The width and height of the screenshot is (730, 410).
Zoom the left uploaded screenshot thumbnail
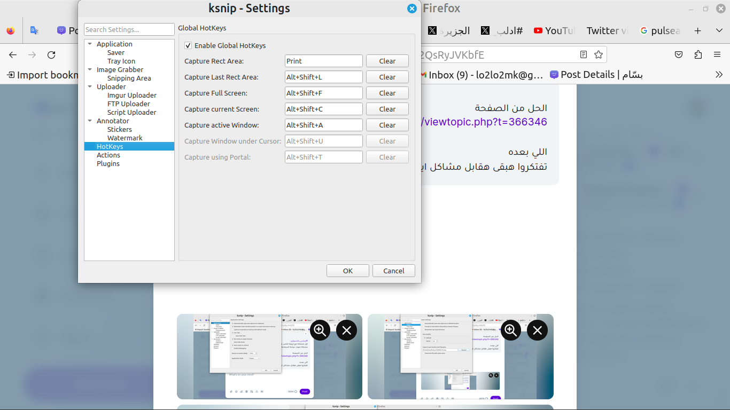[320, 330]
